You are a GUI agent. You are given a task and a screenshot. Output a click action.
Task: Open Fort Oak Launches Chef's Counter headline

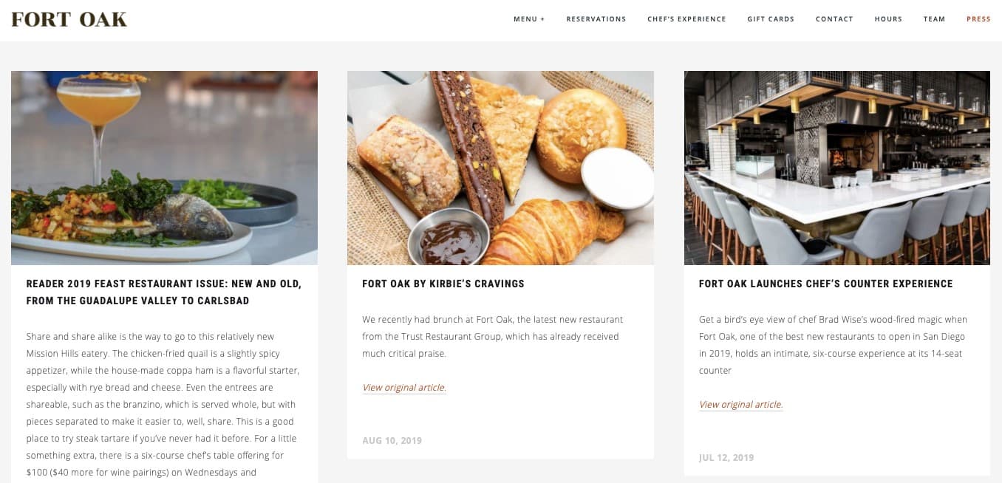[826, 284]
